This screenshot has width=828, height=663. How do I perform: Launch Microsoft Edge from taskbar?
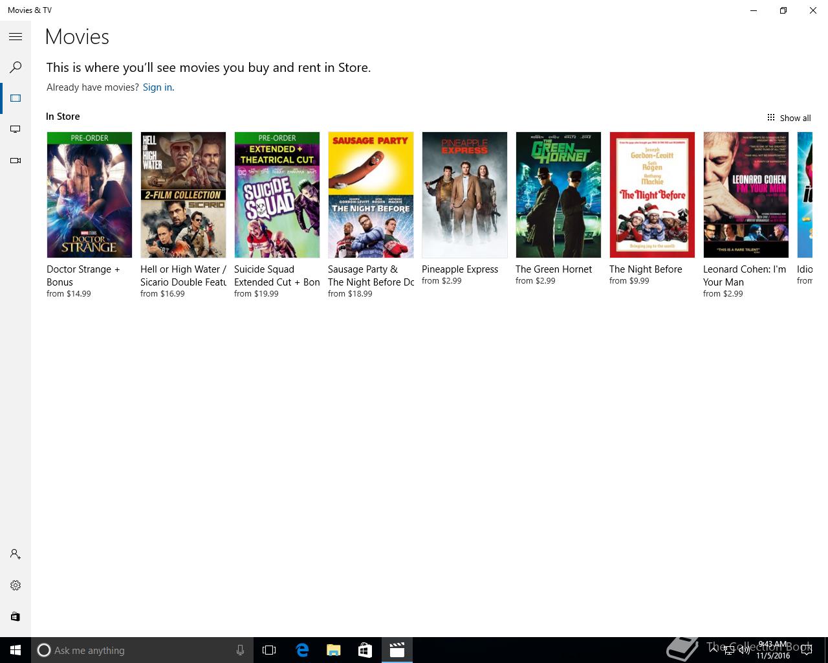pyautogui.click(x=302, y=650)
